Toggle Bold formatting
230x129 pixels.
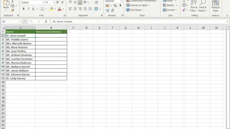[23, 9]
